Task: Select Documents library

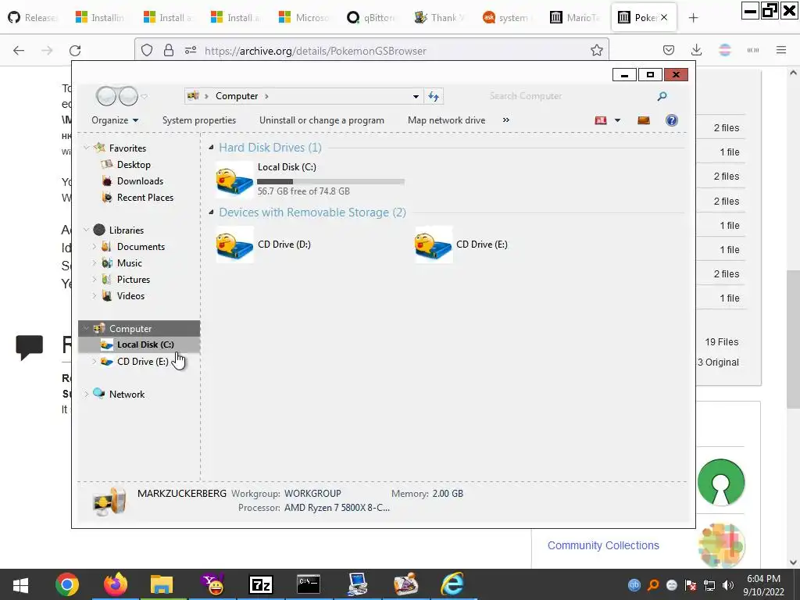Action: click(141, 247)
